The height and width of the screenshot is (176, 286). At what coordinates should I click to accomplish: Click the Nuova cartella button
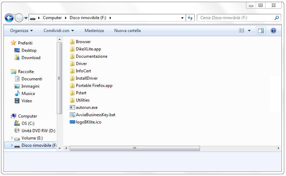click(x=127, y=31)
